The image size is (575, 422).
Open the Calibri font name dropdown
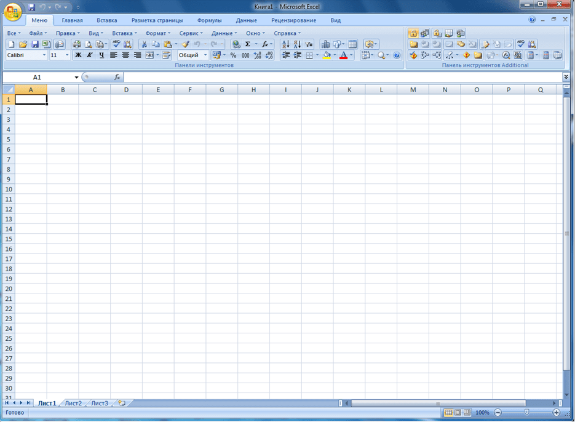pos(44,55)
